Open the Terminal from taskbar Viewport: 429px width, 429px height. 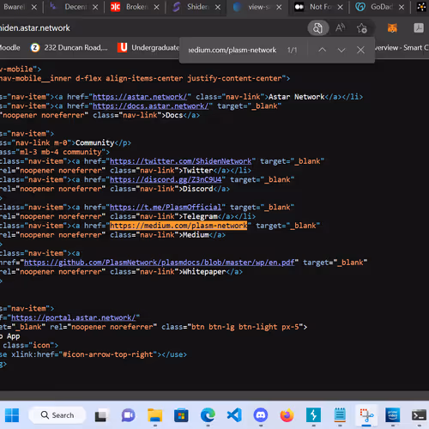[419, 415]
